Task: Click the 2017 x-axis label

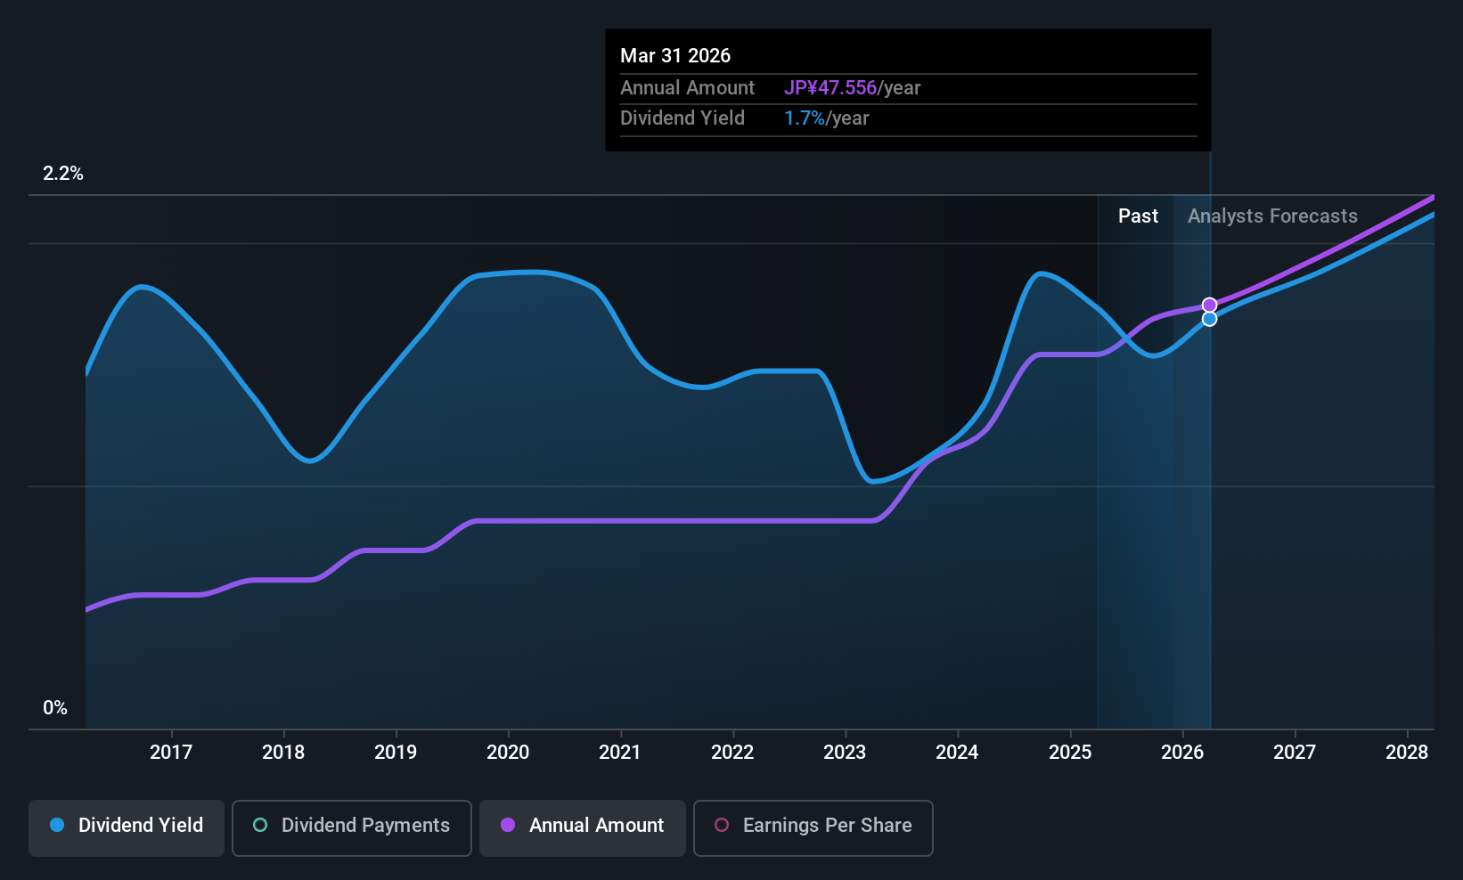Action: point(171,753)
